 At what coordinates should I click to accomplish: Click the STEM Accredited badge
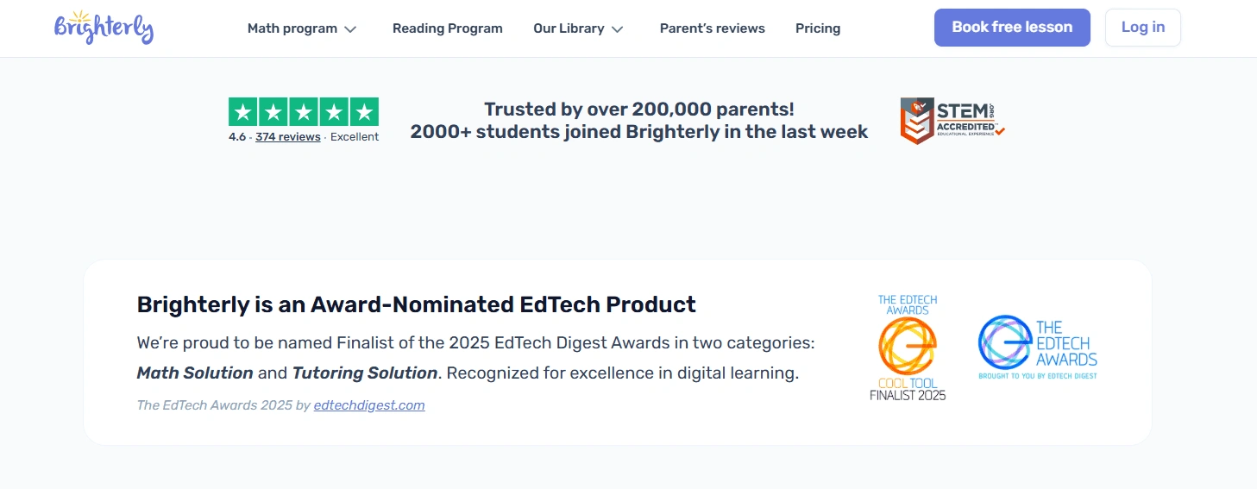pyautogui.click(x=952, y=121)
